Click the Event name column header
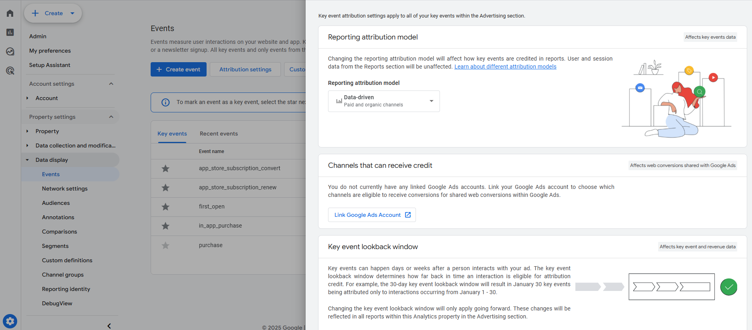Image resolution: width=752 pixels, height=330 pixels. pyautogui.click(x=211, y=151)
